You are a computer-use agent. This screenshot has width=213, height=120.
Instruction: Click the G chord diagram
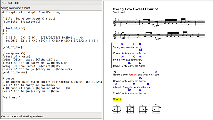(x=116, y=109)
